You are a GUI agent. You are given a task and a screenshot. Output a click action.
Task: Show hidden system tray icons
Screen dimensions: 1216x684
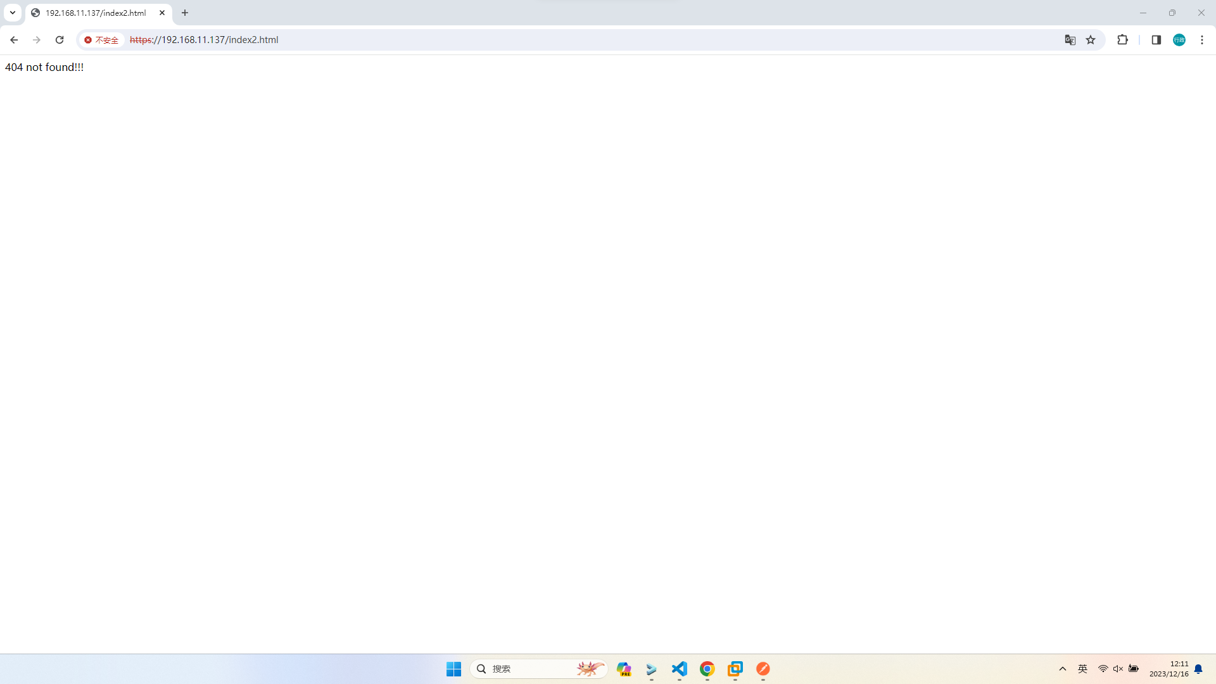(1063, 669)
